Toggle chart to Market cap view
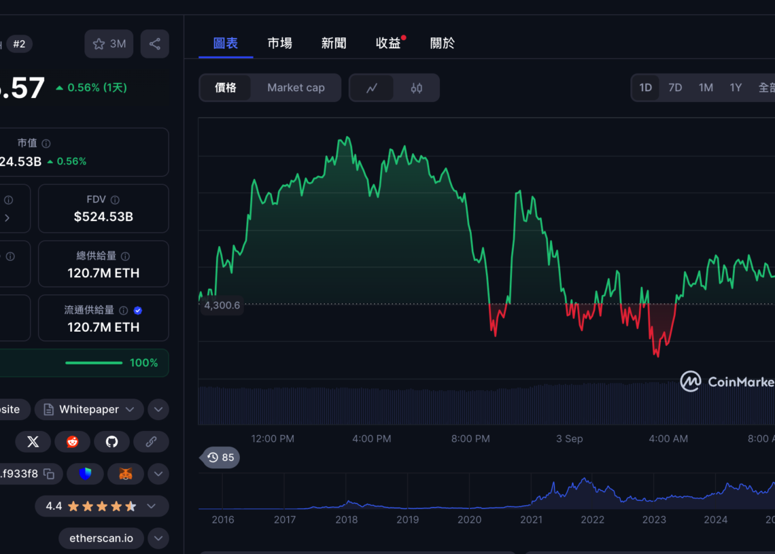 (296, 88)
